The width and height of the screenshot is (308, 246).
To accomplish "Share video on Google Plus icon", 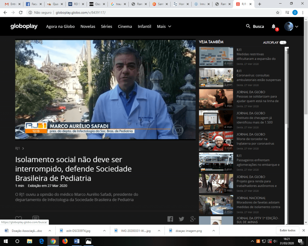I will (x=193, y=219).
